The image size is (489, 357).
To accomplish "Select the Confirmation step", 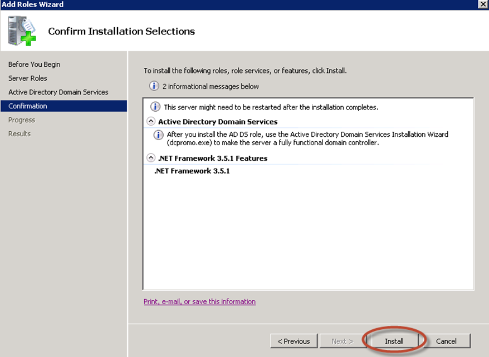I will (63, 106).
